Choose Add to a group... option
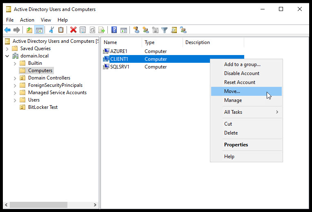Viewport: 312px width, 212px height. 246,64
